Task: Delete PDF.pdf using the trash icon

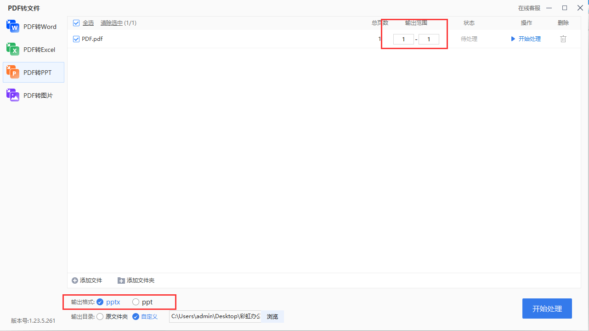Action: click(563, 39)
